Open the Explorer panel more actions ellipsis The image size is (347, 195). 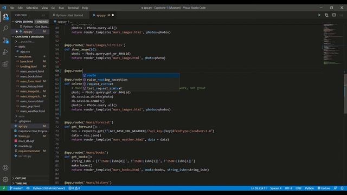pos(43,15)
